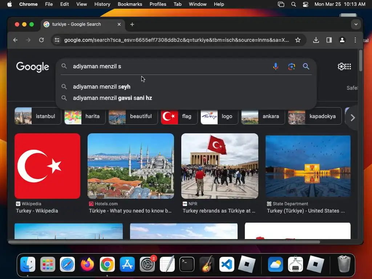Open the File menu
Viewport: 372px width, 279px height.
[49, 4]
